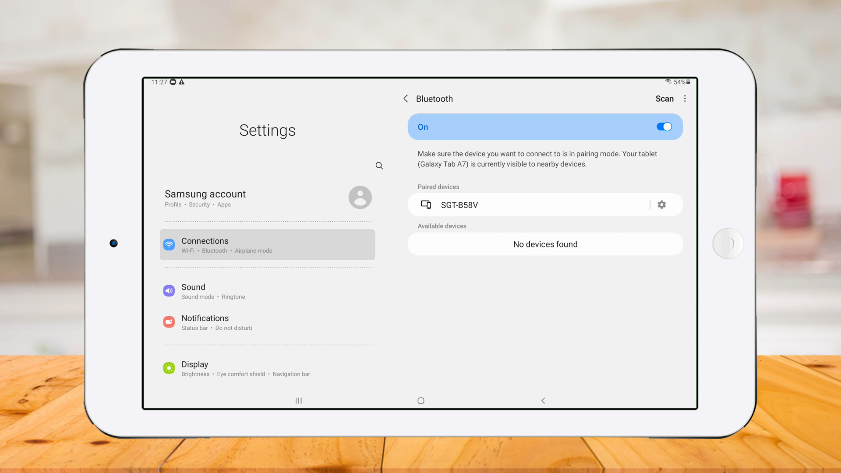
Task: Tap the Scan button
Action: 664,99
